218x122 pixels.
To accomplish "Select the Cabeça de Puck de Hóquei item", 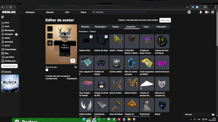I will pos(162,44).
